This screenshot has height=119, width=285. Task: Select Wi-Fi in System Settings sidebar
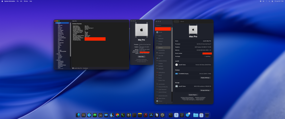(x=160, y=36)
